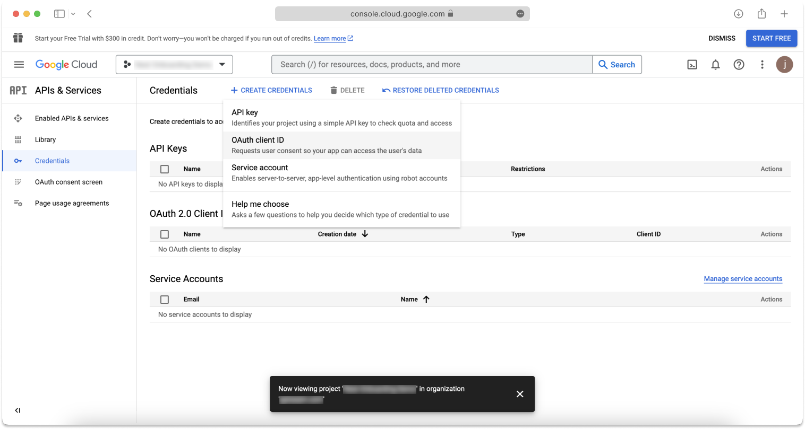Viewport: 805px width, 429px height.
Task: Choose Service account from the menu
Action: [x=260, y=167]
